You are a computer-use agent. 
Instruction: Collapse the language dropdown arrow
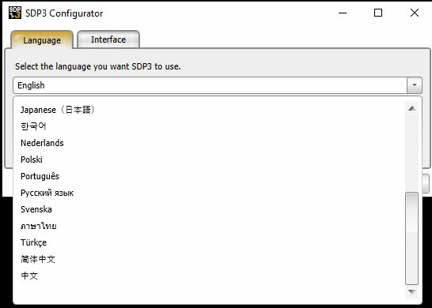(414, 85)
